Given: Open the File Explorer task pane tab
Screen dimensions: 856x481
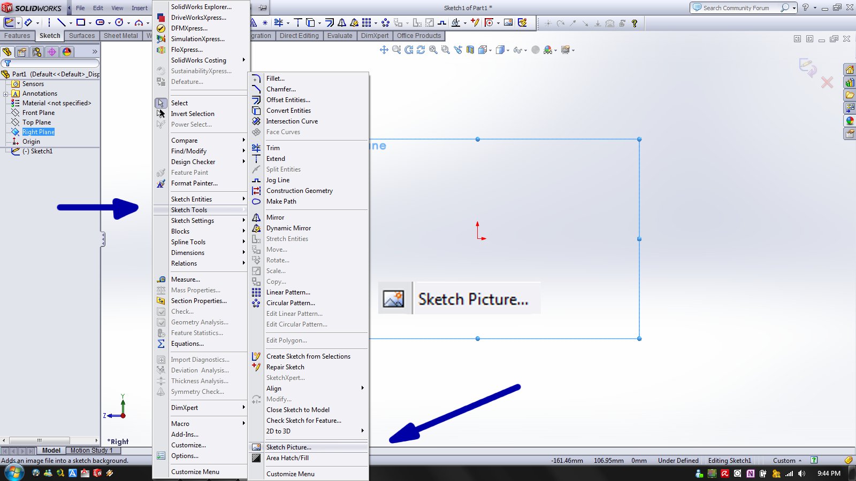Looking at the screenshot, I should pos(850,96).
